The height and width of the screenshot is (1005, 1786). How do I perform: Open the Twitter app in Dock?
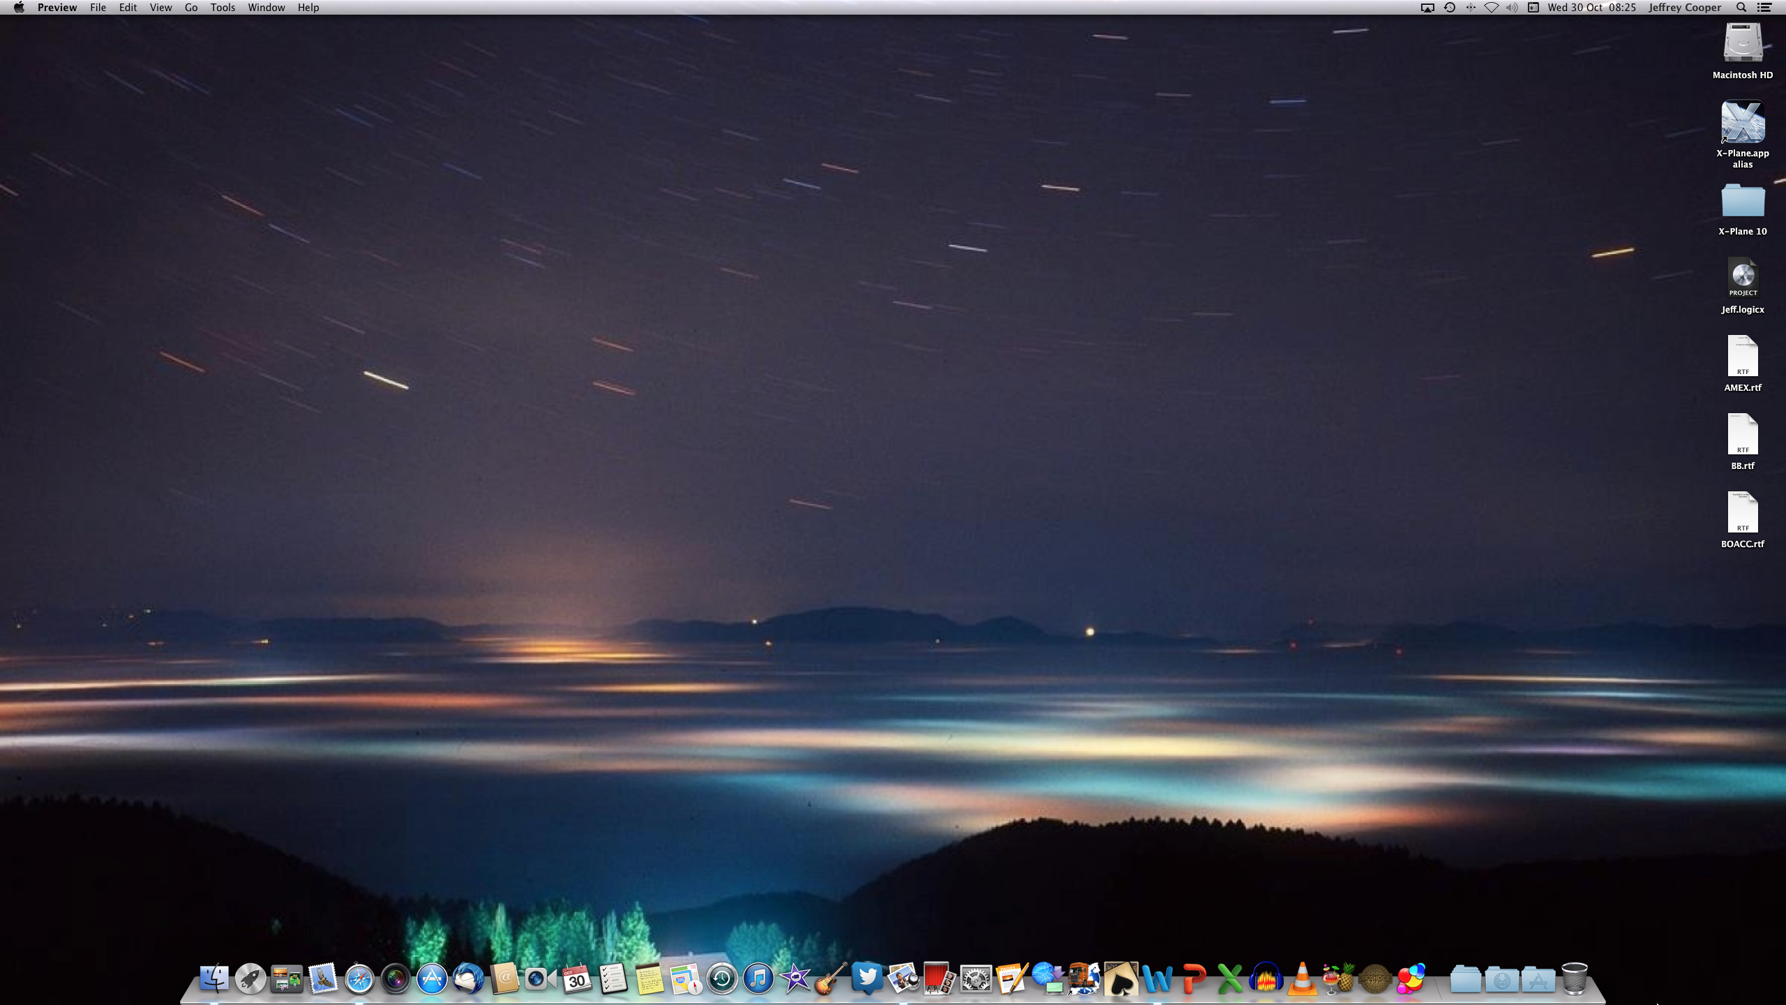(867, 978)
